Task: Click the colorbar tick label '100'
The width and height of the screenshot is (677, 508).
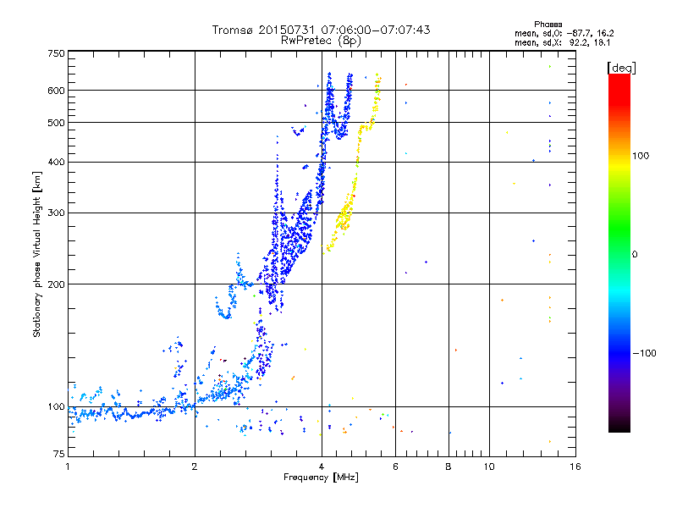Action: (x=641, y=156)
